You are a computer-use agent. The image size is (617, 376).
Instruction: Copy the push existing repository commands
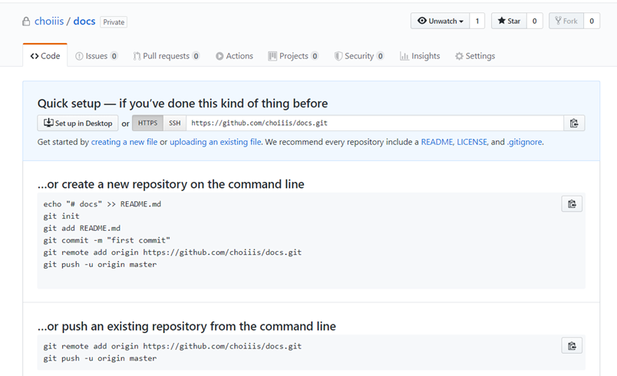(572, 346)
